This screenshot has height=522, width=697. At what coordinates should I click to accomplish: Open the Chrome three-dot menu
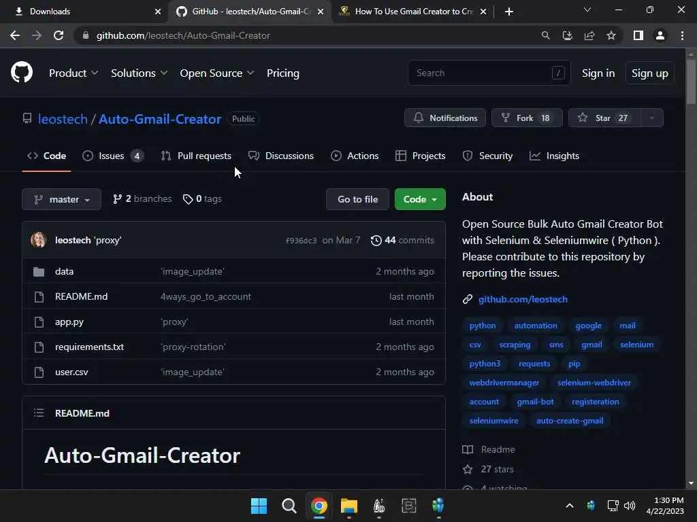682,35
